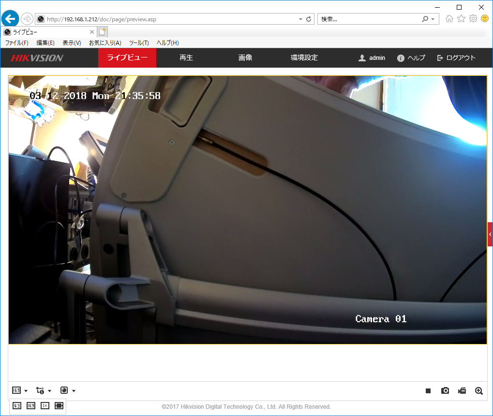Close the ライブビュー browser tab
Viewport: 493px width, 416px height.
click(x=92, y=32)
